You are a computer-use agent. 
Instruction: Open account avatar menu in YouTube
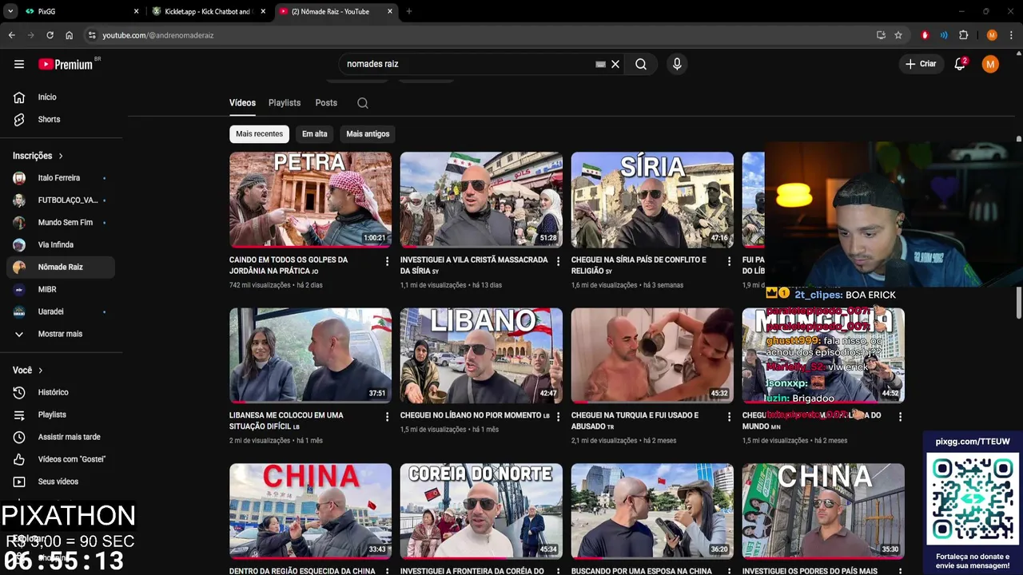point(990,64)
